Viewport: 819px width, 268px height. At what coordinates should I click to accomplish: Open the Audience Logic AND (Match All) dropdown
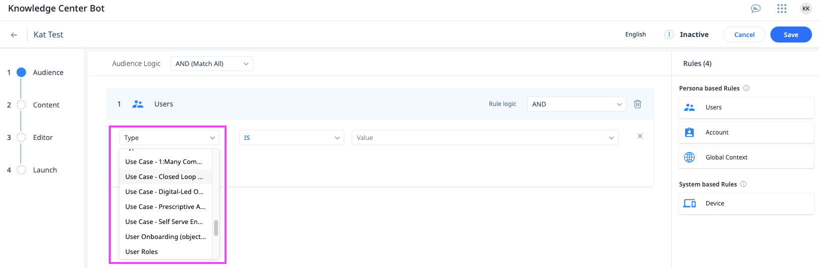tap(212, 63)
